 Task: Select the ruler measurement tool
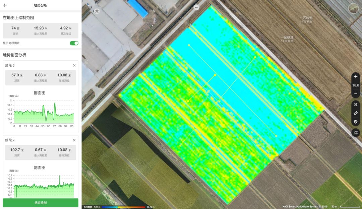tap(356, 113)
